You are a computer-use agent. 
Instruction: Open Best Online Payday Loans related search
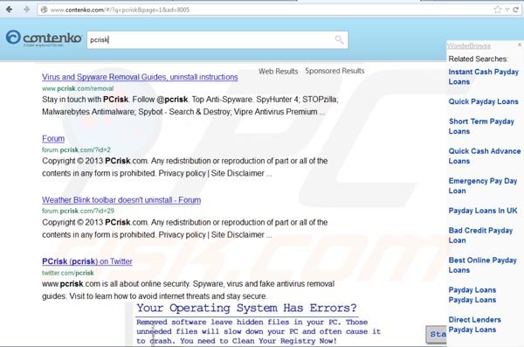pyautogui.click(x=483, y=265)
